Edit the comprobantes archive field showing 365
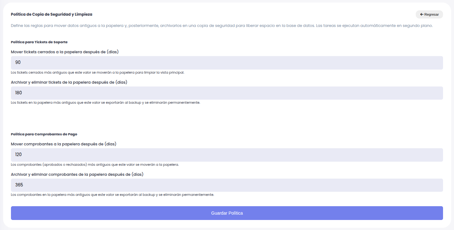The height and width of the screenshot is (230, 454). tap(227, 185)
